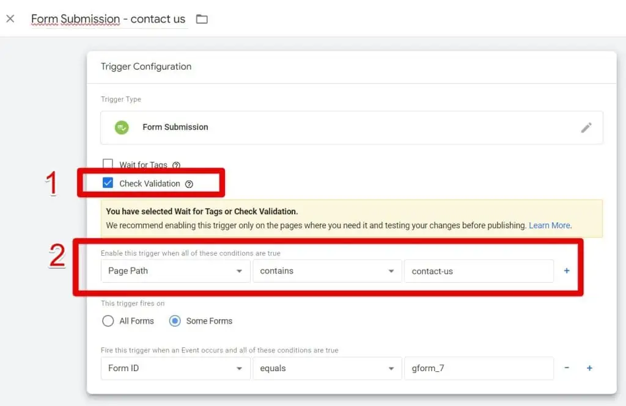Remove the Form ID condition with minus
Image resolution: width=626 pixels, height=406 pixels.
(x=567, y=368)
